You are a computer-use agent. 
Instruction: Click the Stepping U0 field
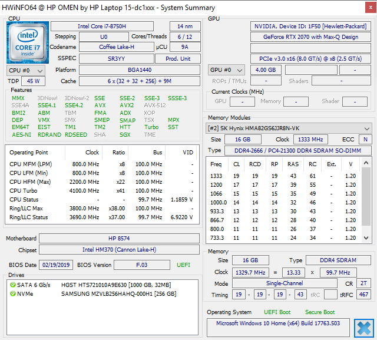[x=104, y=37]
